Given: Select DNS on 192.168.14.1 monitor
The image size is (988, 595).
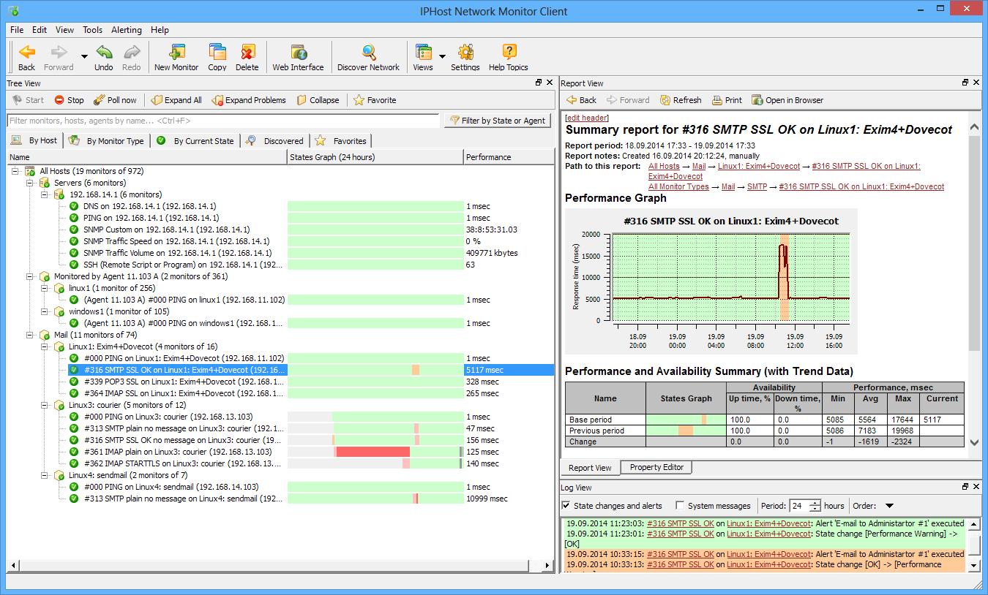Looking at the screenshot, I should (151, 206).
